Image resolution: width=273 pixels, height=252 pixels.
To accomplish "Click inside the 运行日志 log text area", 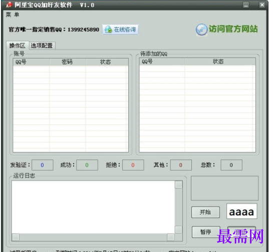I will [x=93, y=207].
